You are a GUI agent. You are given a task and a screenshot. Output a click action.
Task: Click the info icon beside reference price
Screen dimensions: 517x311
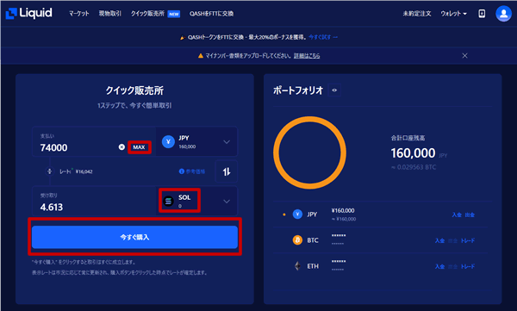tap(181, 171)
